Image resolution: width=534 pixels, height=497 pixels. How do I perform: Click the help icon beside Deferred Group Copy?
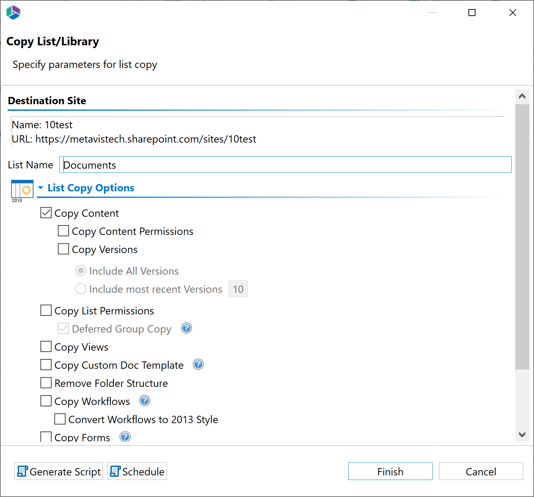186,328
